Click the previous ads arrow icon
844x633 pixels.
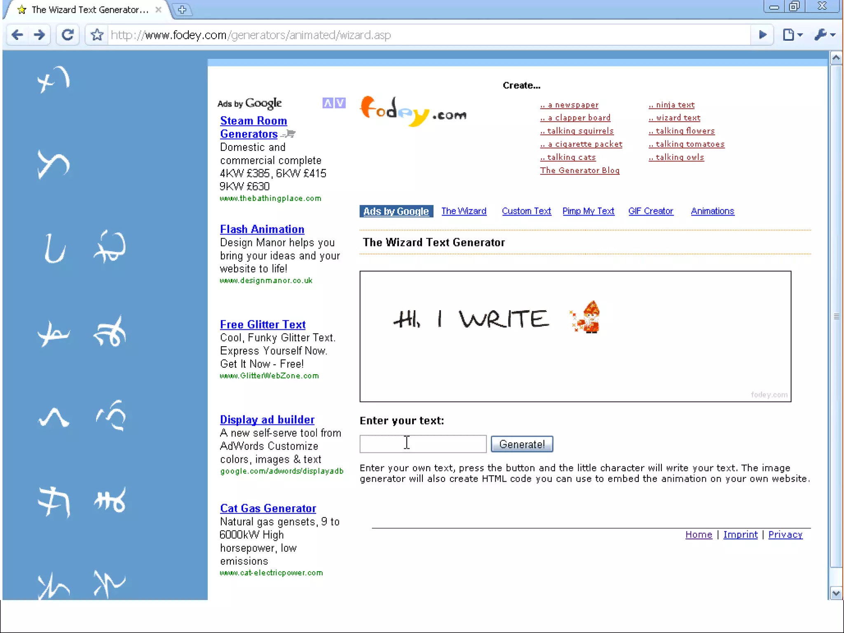pos(328,103)
